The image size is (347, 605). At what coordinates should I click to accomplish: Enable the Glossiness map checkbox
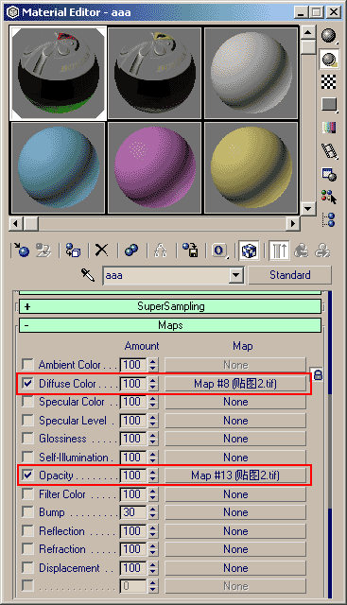click(x=27, y=439)
